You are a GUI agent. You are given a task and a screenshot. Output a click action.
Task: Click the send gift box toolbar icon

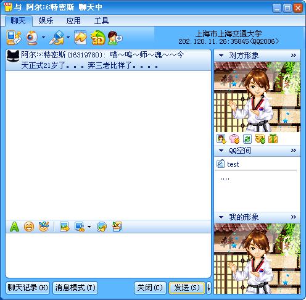pyautogui.click(x=117, y=227)
